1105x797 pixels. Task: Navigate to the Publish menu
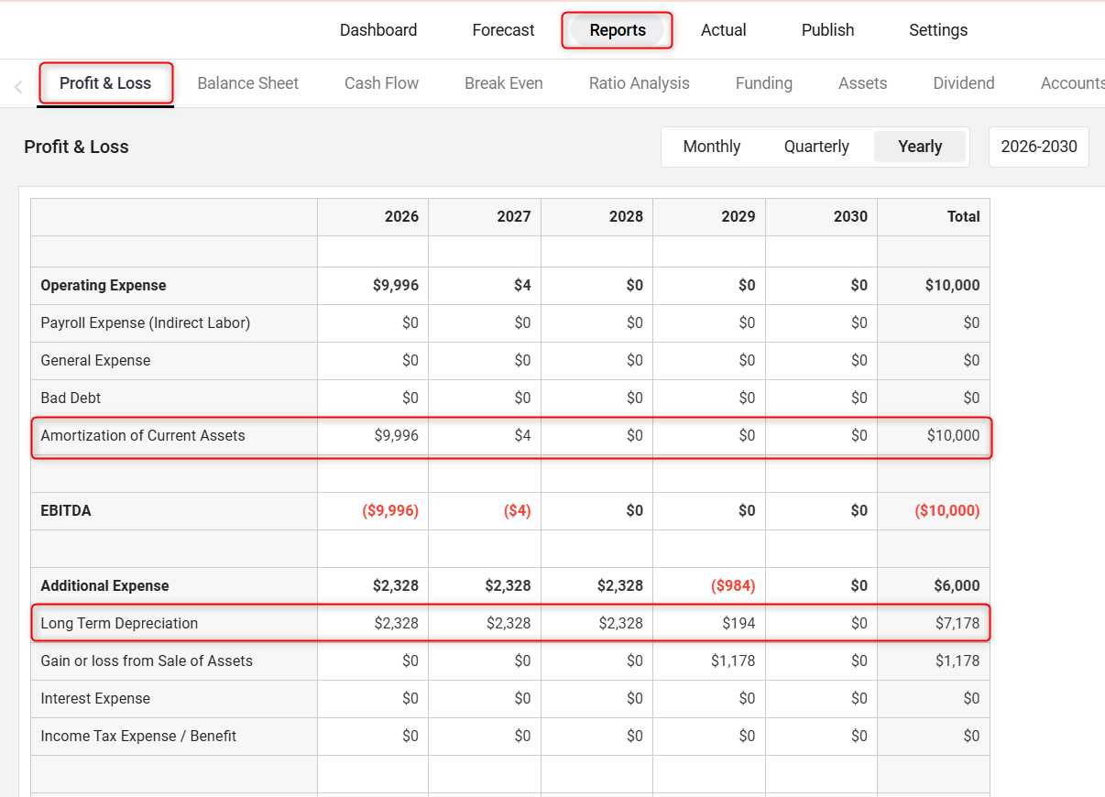(x=827, y=30)
